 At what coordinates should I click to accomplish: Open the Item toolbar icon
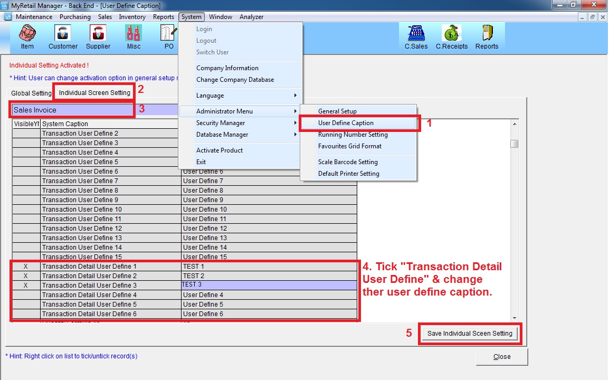coord(27,36)
